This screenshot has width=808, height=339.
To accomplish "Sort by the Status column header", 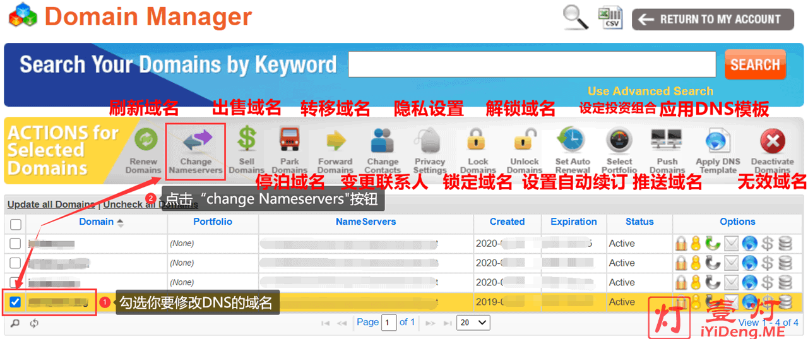I will click(x=639, y=222).
